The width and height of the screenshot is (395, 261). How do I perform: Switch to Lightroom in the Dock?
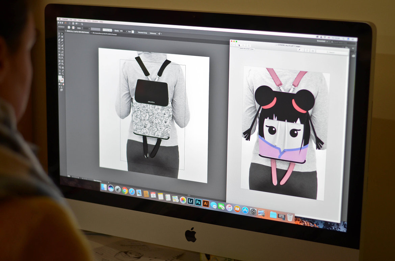190,201
